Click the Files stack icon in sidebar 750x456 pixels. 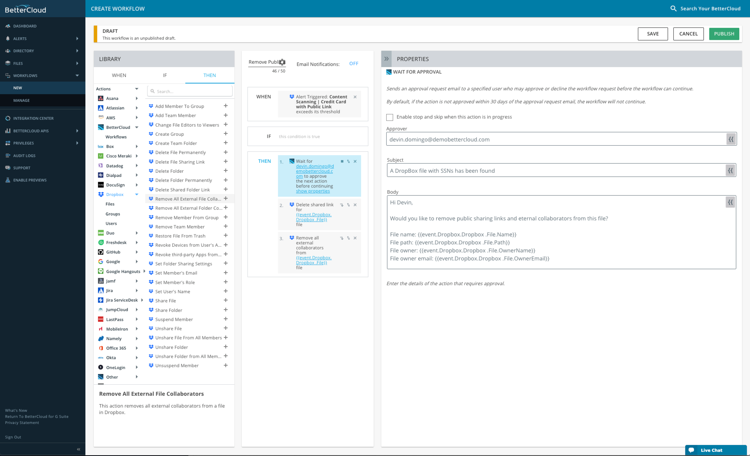point(8,63)
